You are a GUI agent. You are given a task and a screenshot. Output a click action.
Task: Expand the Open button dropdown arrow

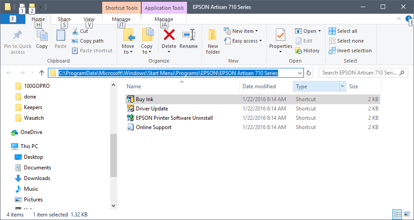319,31
